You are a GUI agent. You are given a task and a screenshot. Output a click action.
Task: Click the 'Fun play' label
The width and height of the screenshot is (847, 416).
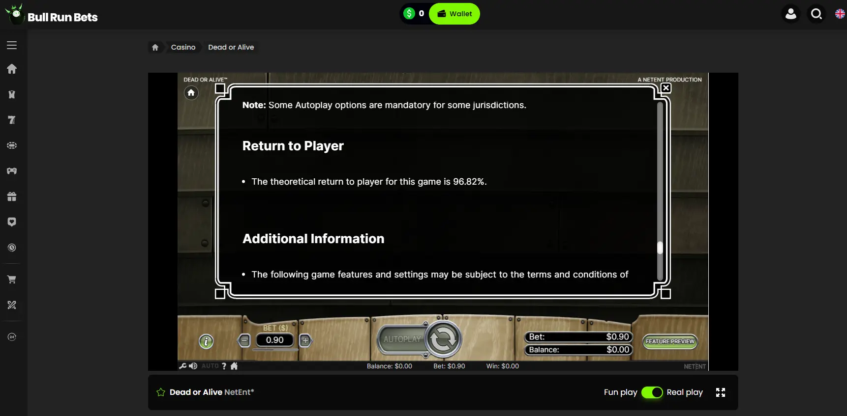(621, 392)
